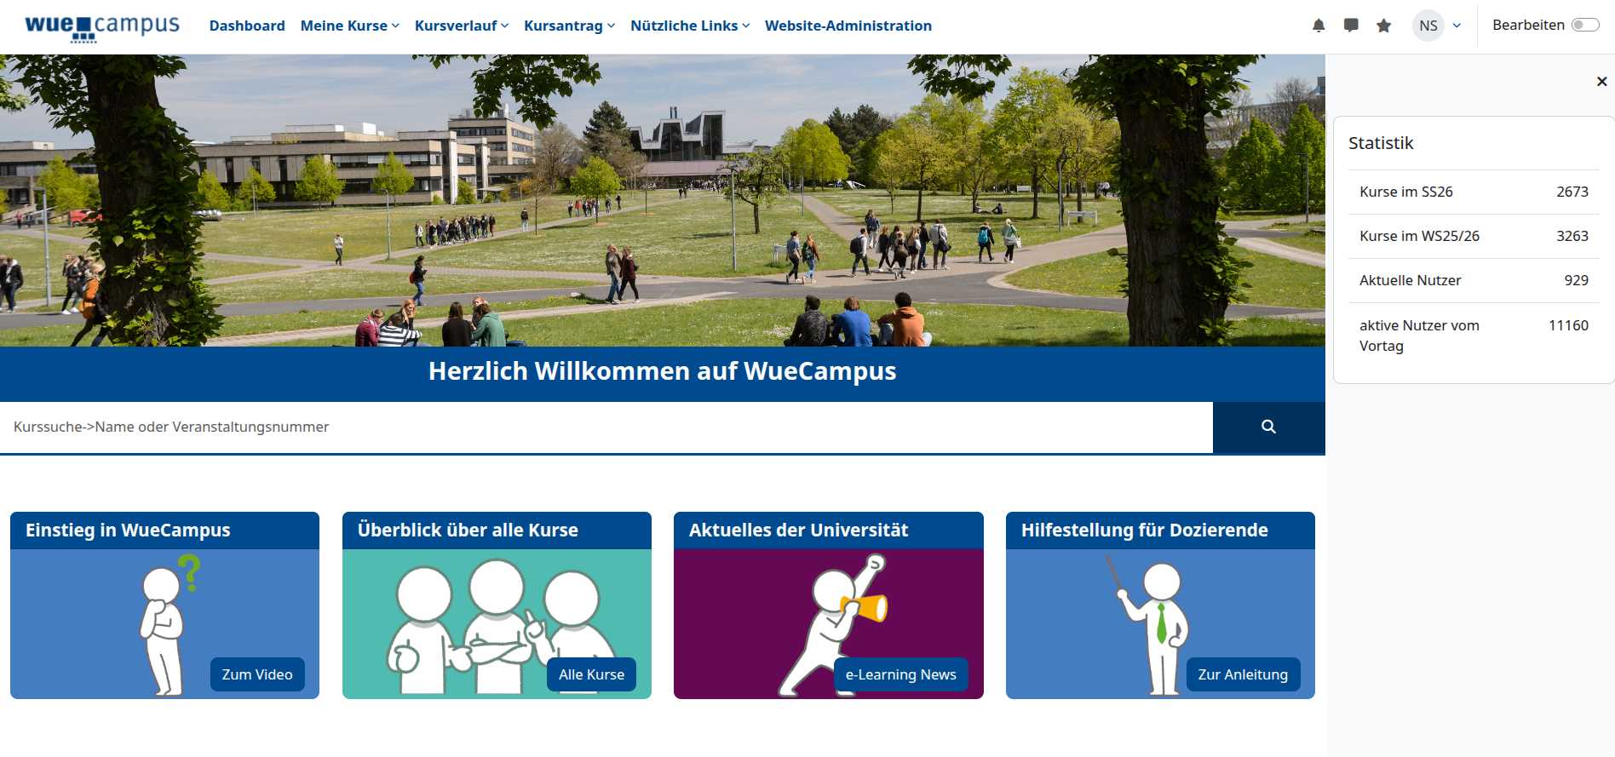Click the value 11160
The height and width of the screenshot is (757, 1615).
(1568, 325)
